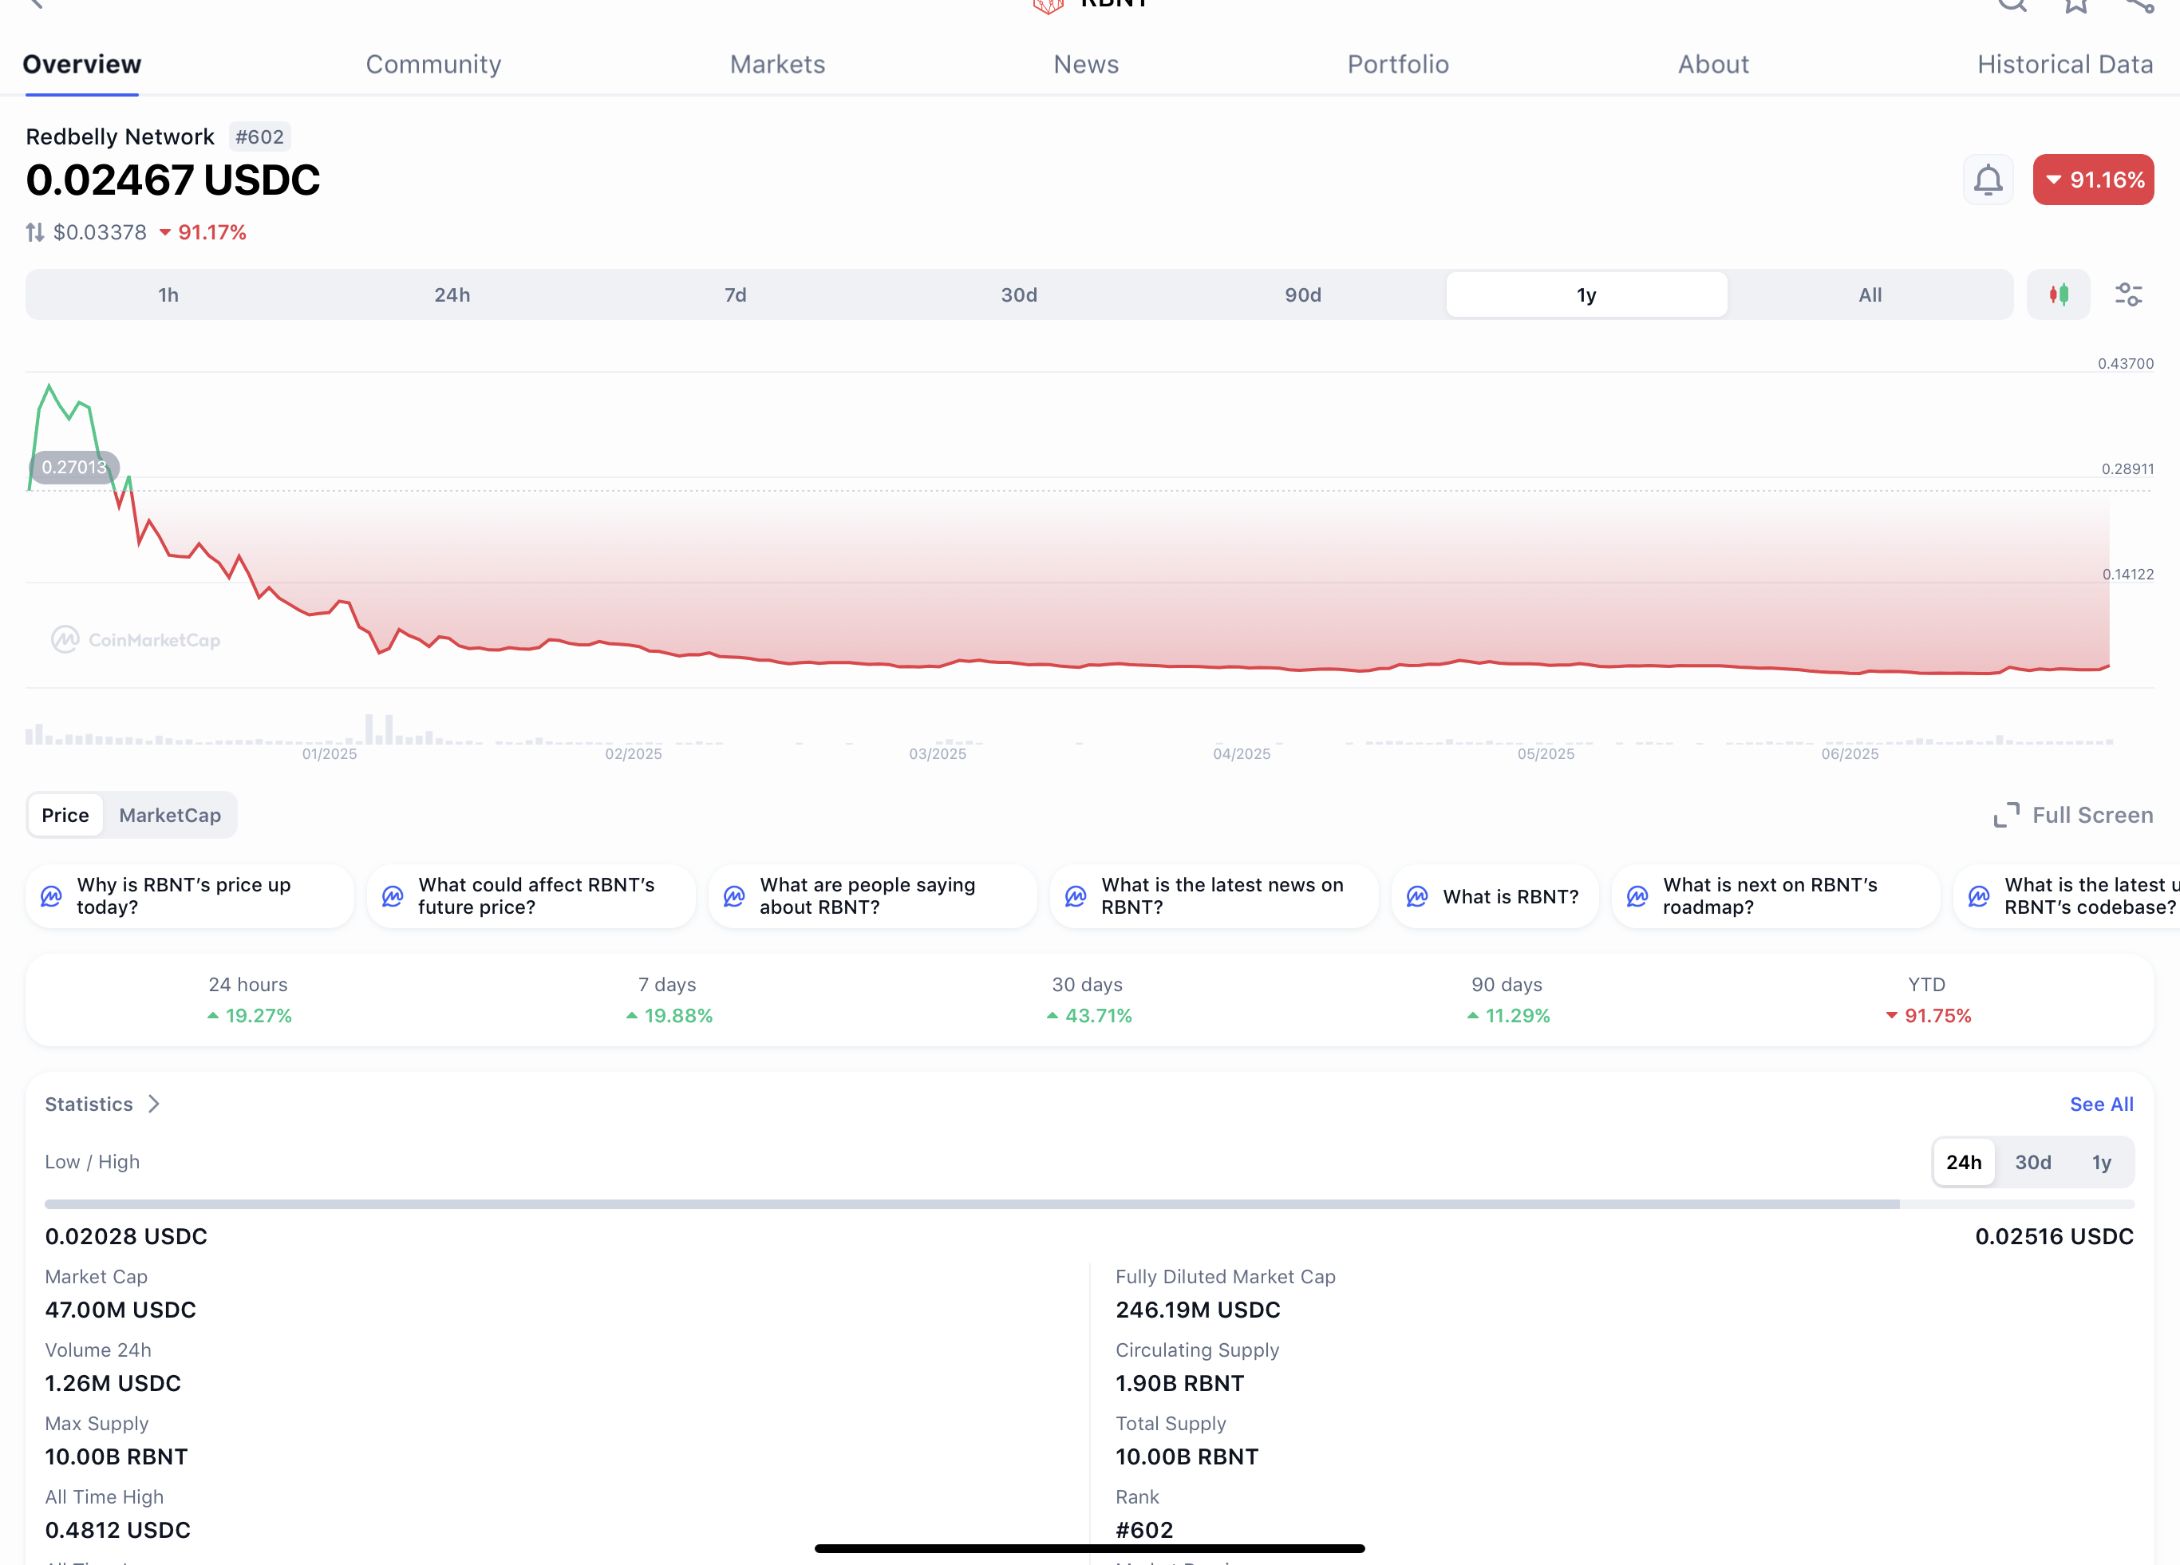Expand Statistics section chevron
The width and height of the screenshot is (2180, 1565).
point(154,1105)
